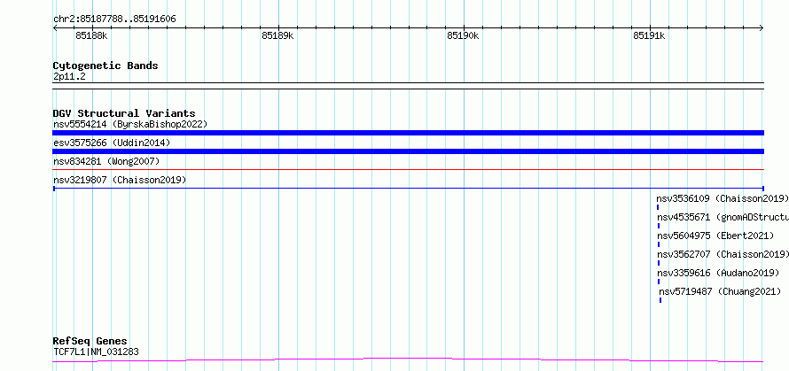Viewport: 789px width, 371px height.
Task: Click the RefSeq Genes track title
Action: 90,342
